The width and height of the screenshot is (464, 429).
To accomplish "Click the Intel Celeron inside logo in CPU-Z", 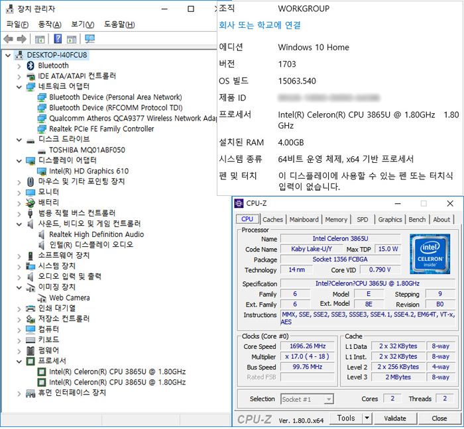I will click(430, 254).
